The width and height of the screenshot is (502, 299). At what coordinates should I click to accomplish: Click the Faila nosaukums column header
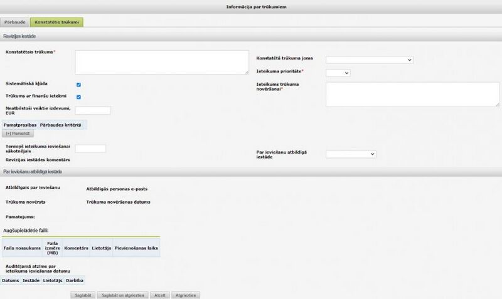[22, 248]
